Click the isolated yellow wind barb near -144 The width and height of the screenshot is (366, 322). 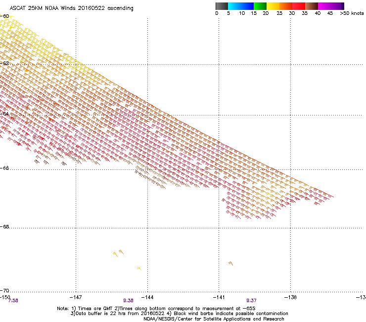tap(139, 268)
